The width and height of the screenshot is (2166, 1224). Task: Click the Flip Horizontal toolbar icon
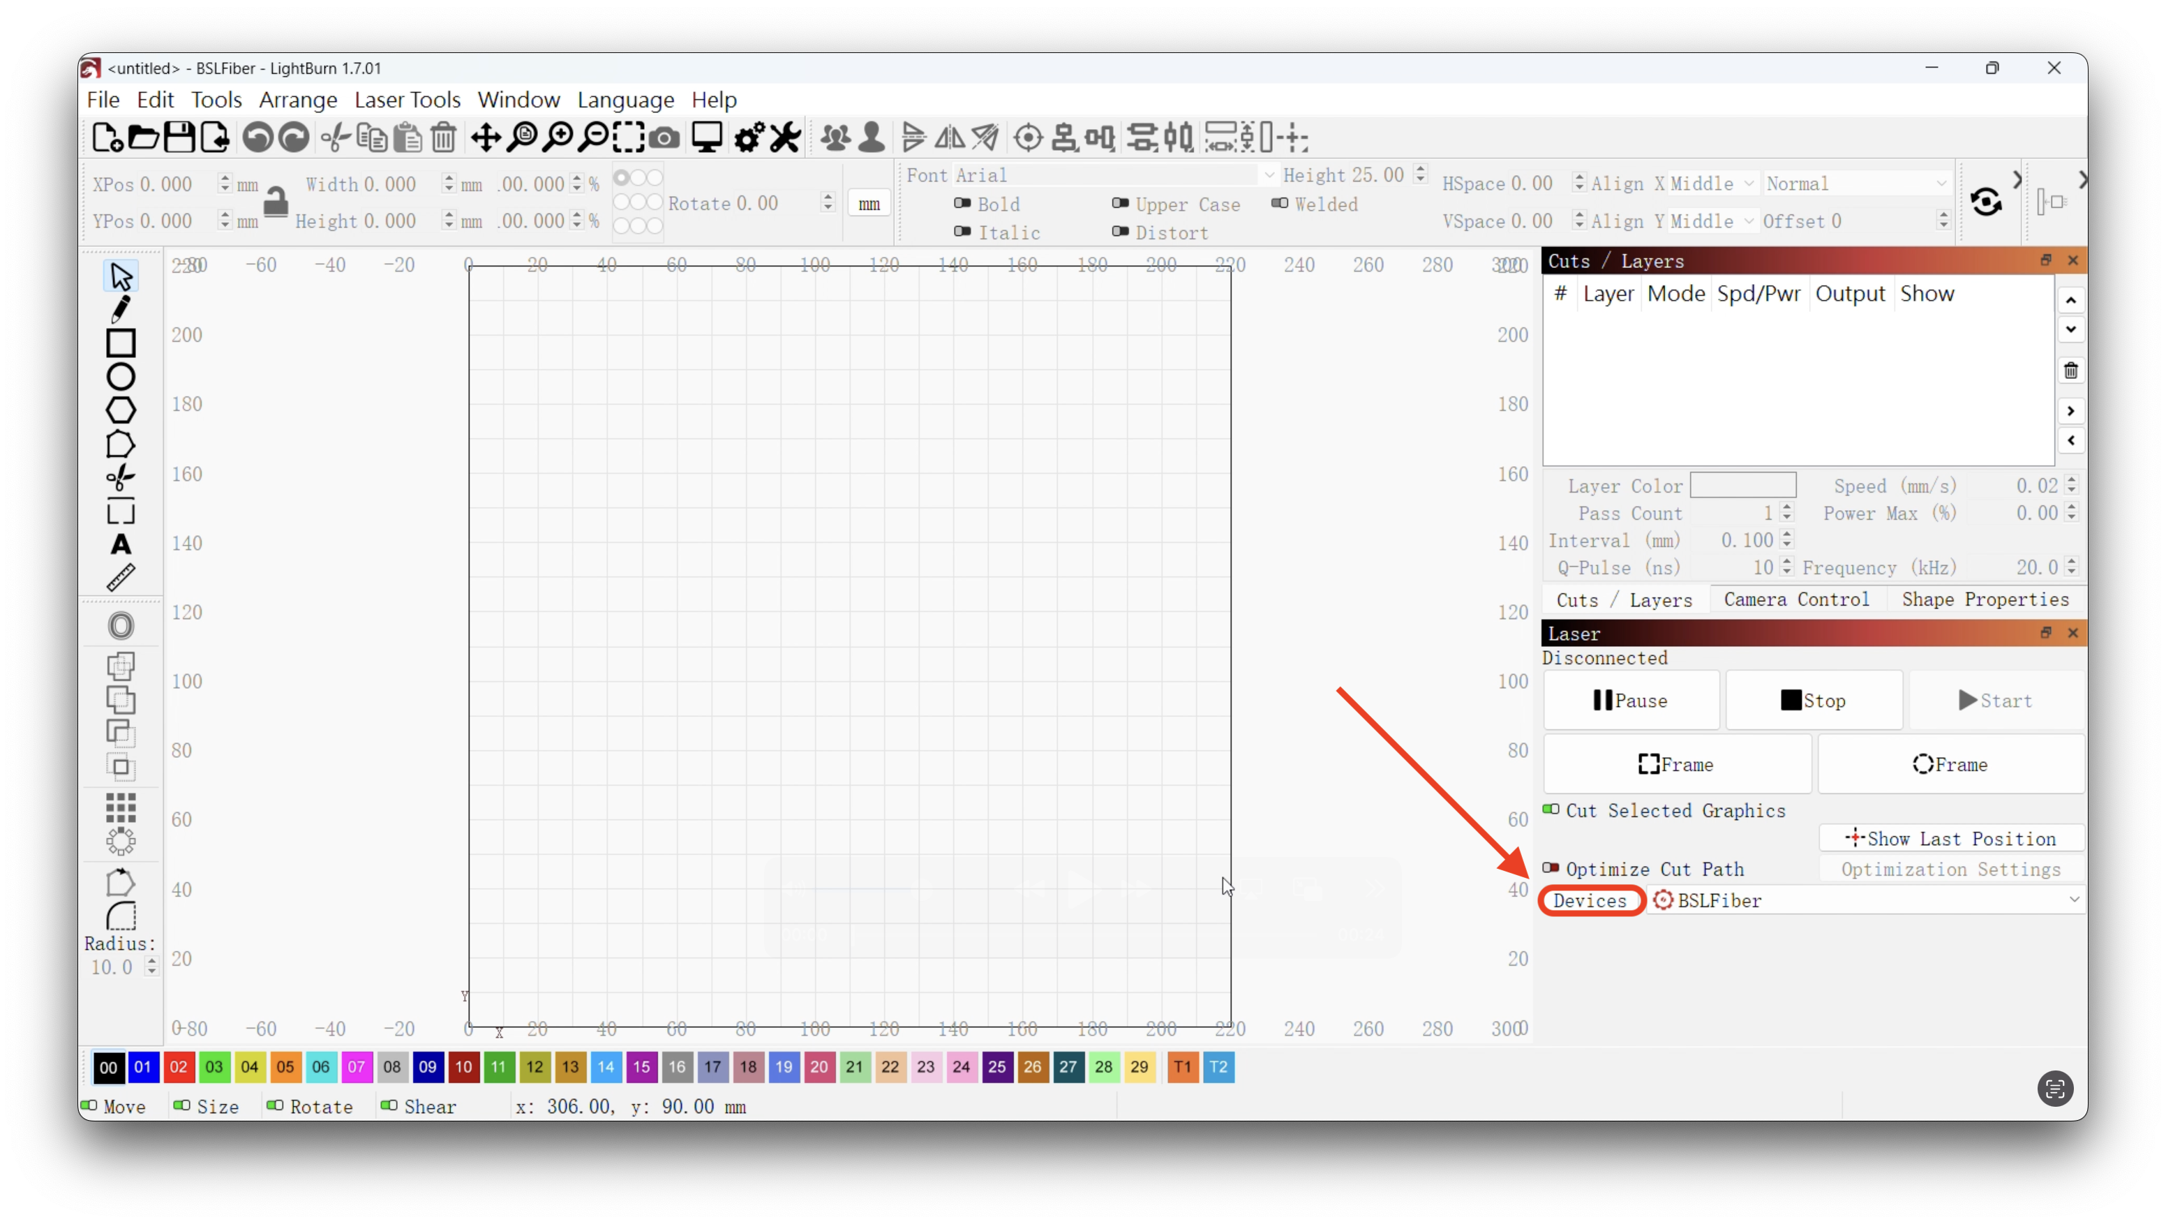tap(949, 137)
